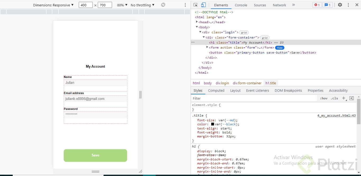Select the button primary-button save-button line

point(262,53)
